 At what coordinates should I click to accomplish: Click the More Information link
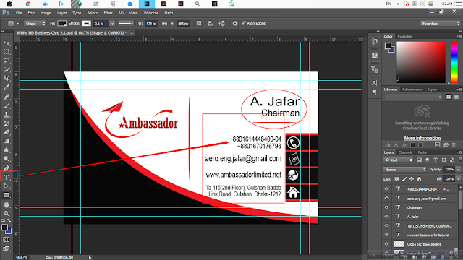coord(422,138)
